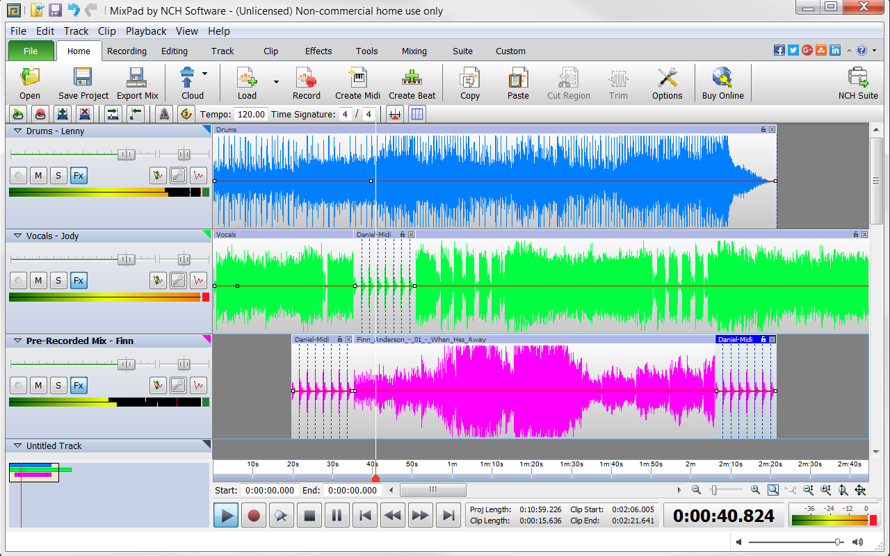Open the Options icon

point(667,82)
